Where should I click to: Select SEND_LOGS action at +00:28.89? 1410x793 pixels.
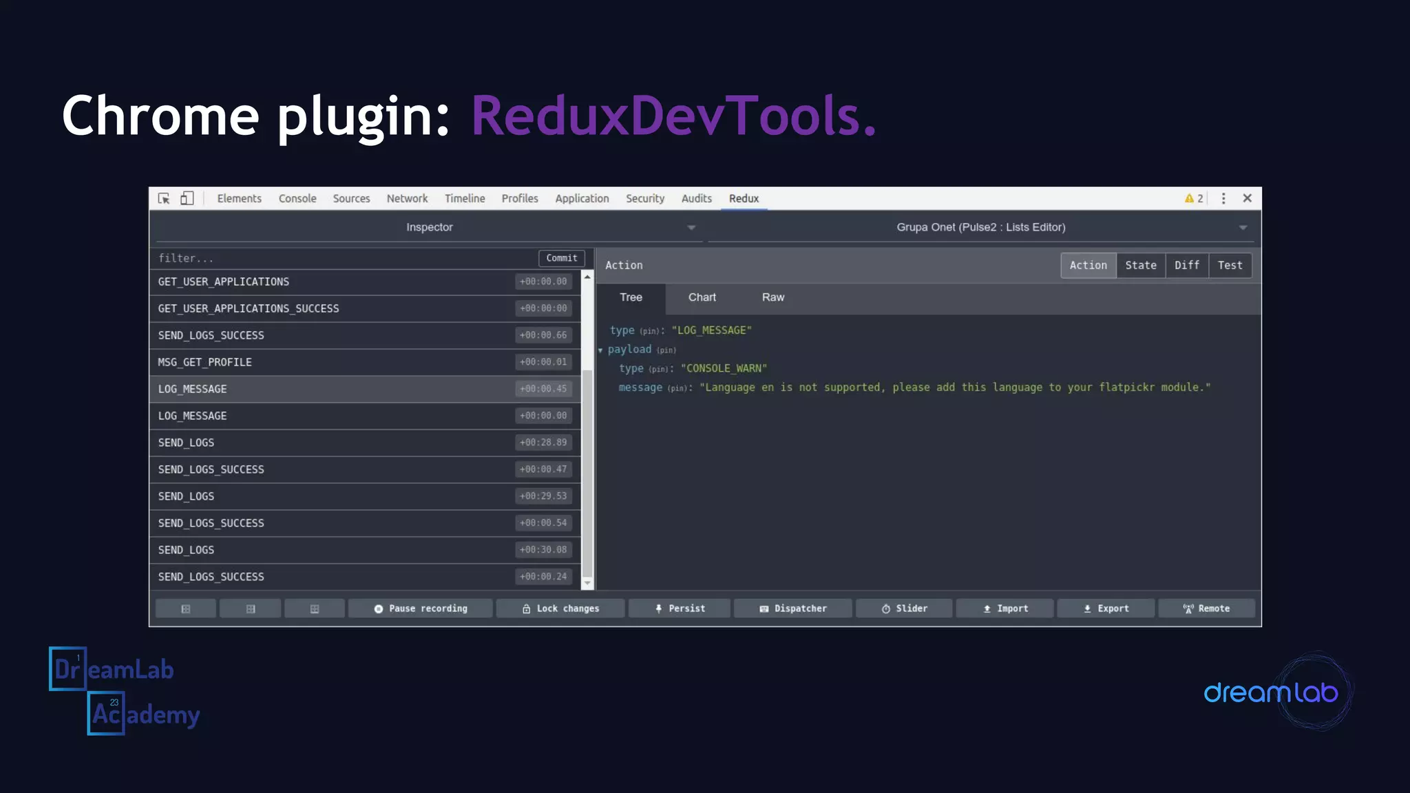[x=365, y=443]
